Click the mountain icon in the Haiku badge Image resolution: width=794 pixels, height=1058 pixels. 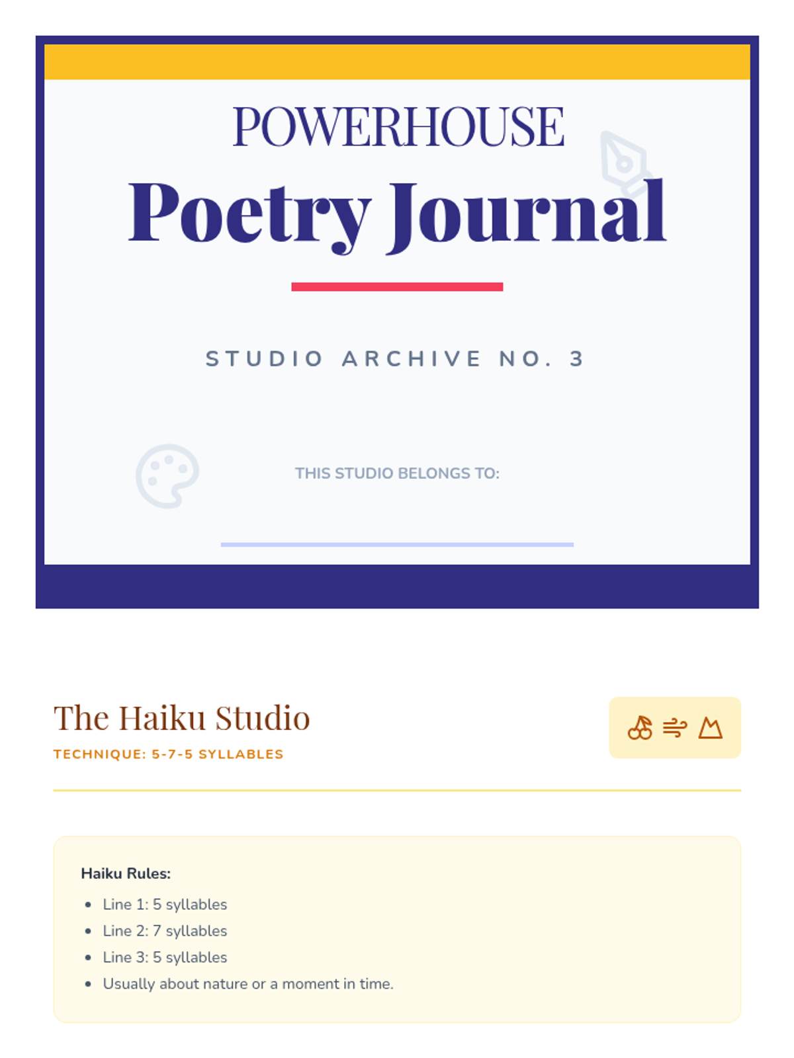pos(711,728)
